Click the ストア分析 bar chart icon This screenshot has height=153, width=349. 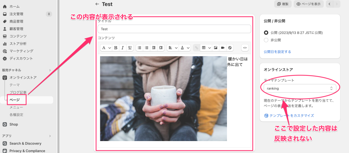(5, 43)
